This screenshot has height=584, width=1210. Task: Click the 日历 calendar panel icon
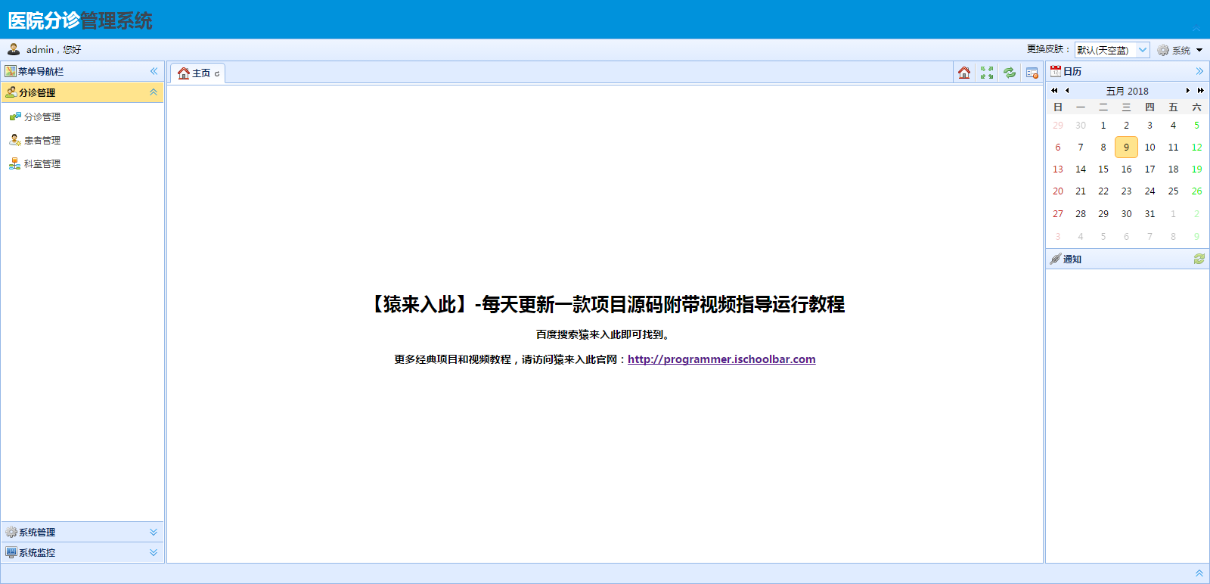(1056, 71)
